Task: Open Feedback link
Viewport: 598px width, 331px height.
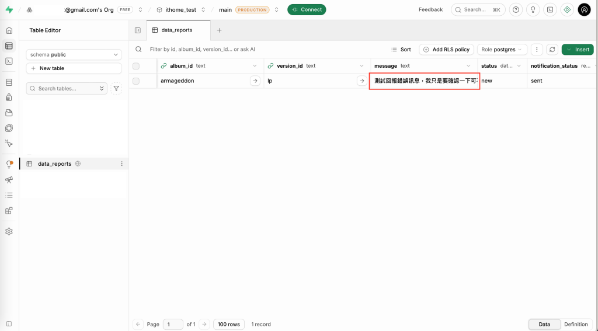Action: click(430, 9)
